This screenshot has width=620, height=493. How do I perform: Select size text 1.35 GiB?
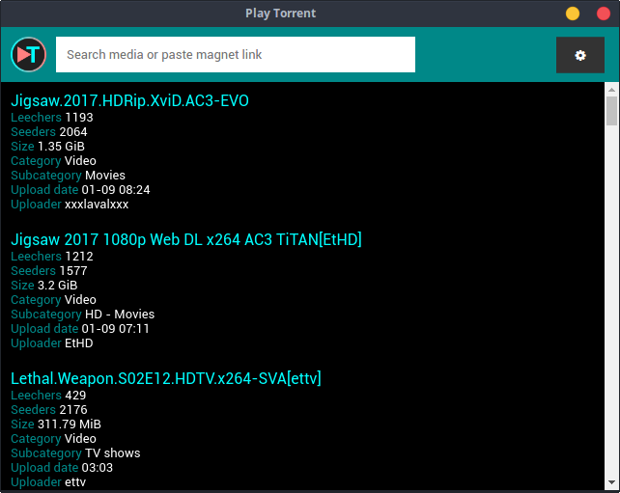61,147
